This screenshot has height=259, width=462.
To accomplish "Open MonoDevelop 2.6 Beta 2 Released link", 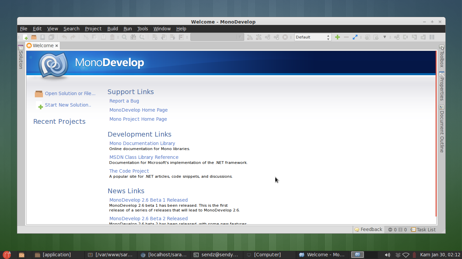I will point(148,219).
